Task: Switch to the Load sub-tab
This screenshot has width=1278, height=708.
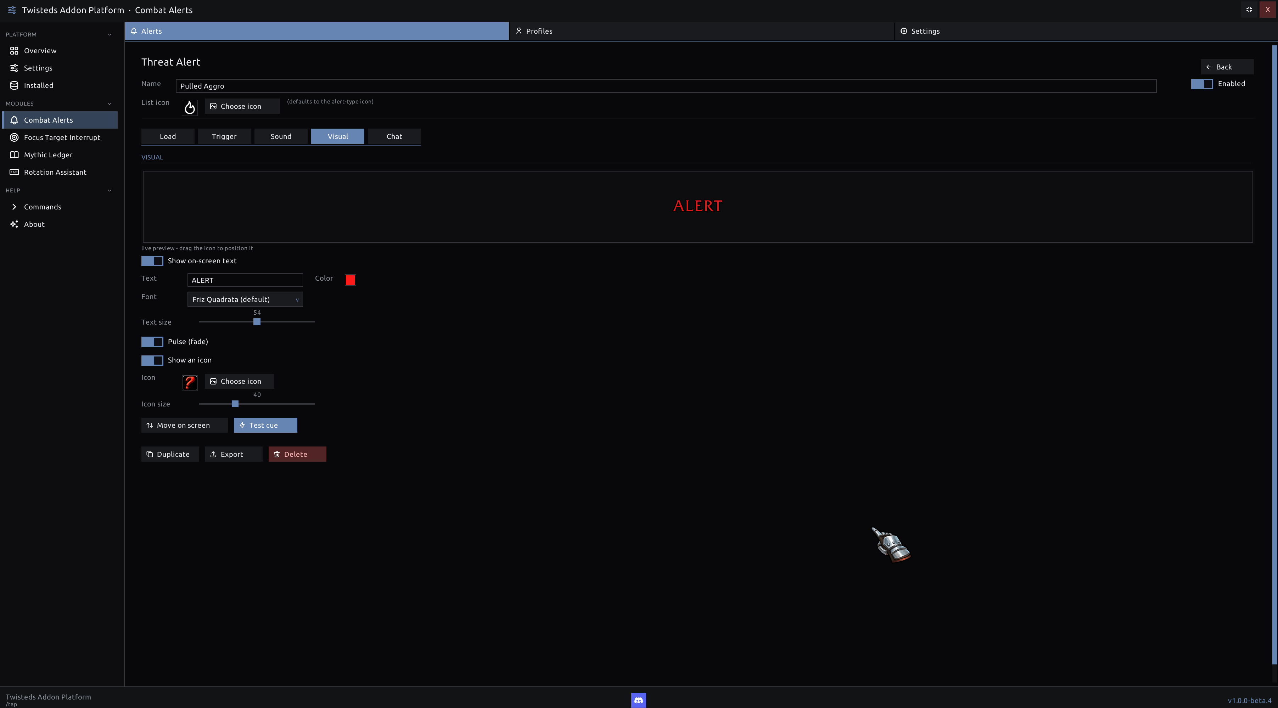Action: (168, 136)
